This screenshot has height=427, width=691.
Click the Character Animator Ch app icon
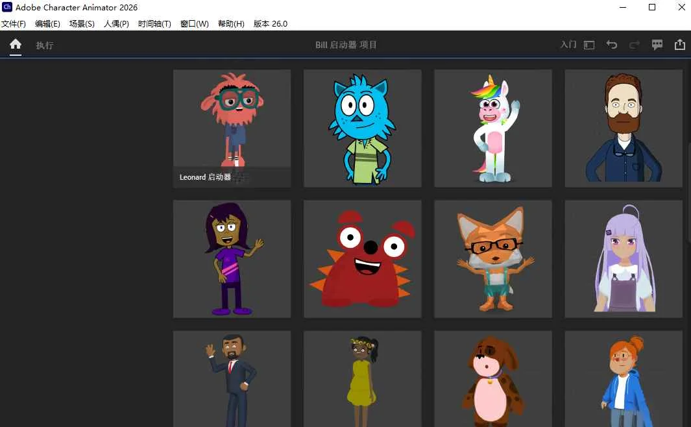click(x=7, y=7)
